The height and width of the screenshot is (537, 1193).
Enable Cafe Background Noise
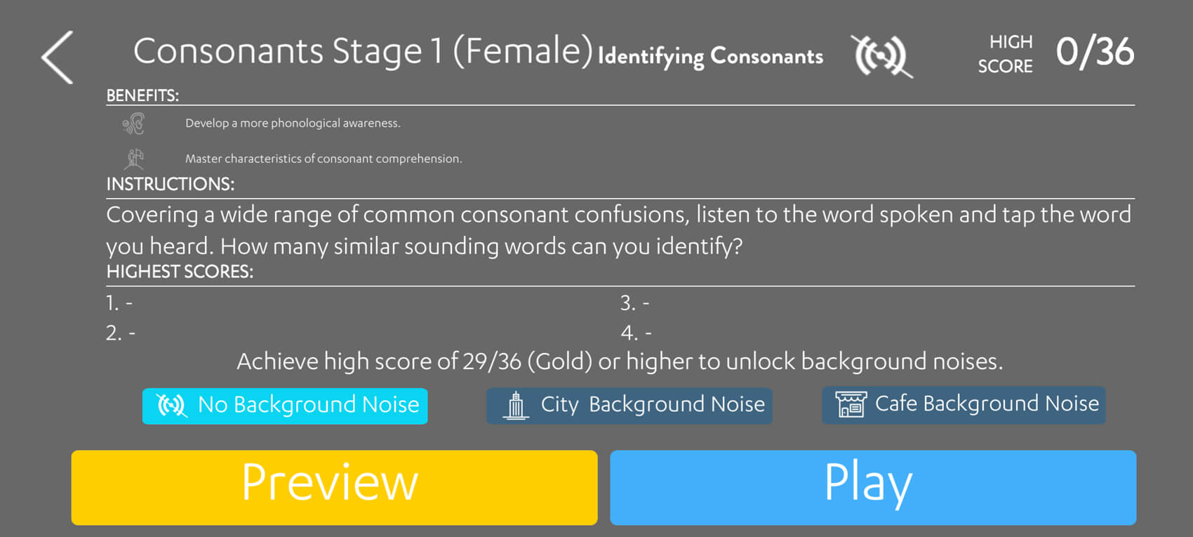tap(964, 405)
